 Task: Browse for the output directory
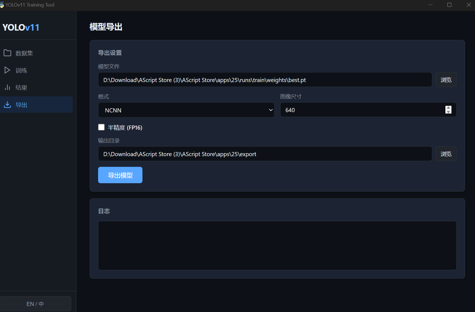446,154
